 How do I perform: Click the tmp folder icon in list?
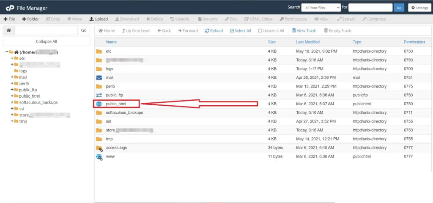pos(99,139)
